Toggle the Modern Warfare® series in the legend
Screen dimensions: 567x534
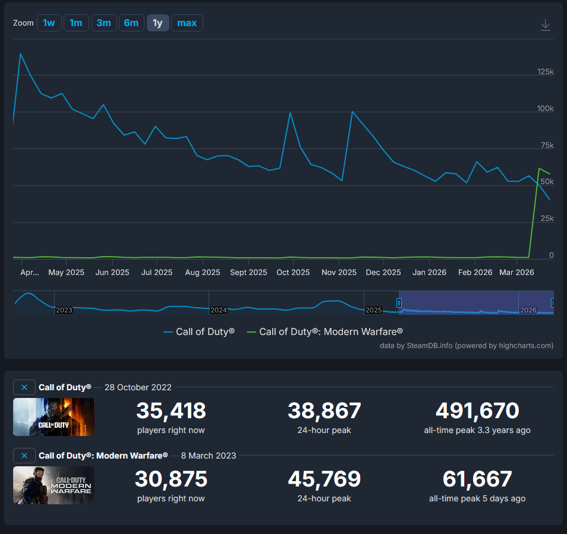325,331
